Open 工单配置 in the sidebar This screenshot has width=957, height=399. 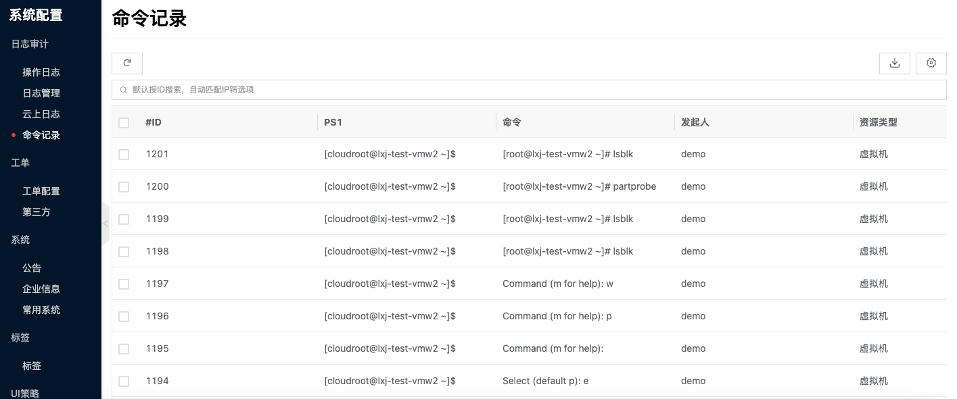[41, 191]
